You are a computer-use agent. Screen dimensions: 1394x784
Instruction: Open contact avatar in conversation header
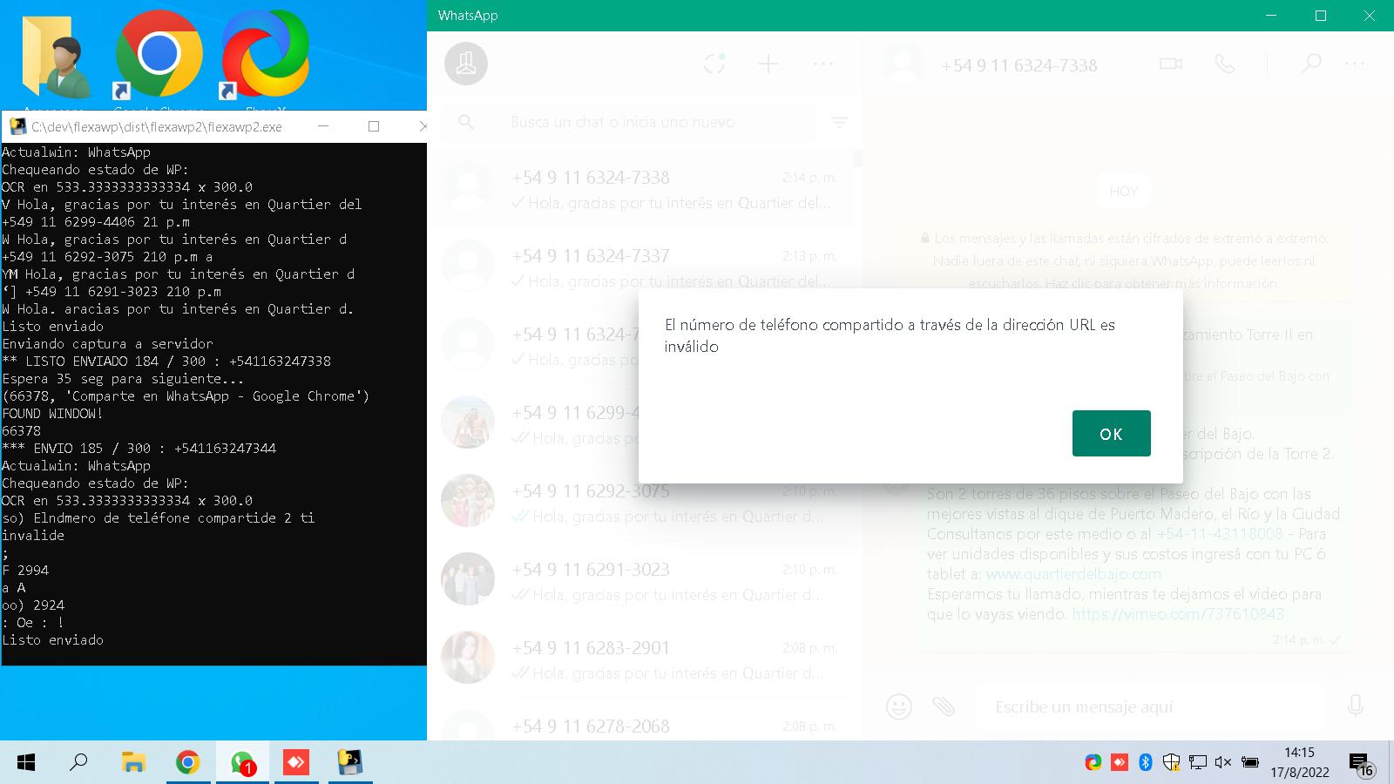pyautogui.click(x=903, y=64)
